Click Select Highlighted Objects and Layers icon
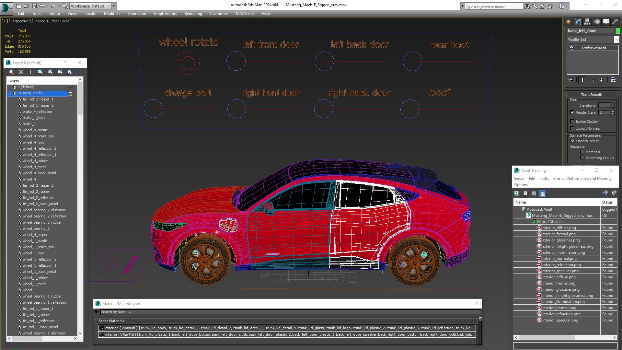The image size is (622, 350). point(40,72)
